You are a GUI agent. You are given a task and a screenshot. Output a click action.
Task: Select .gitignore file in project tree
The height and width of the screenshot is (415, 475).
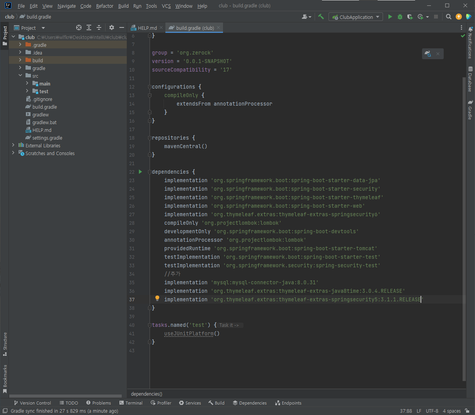point(39,99)
